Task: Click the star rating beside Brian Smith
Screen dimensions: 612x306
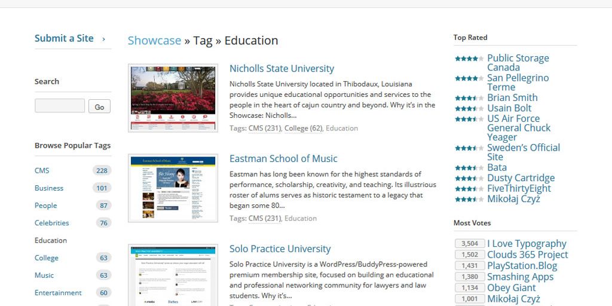Action: click(x=469, y=98)
